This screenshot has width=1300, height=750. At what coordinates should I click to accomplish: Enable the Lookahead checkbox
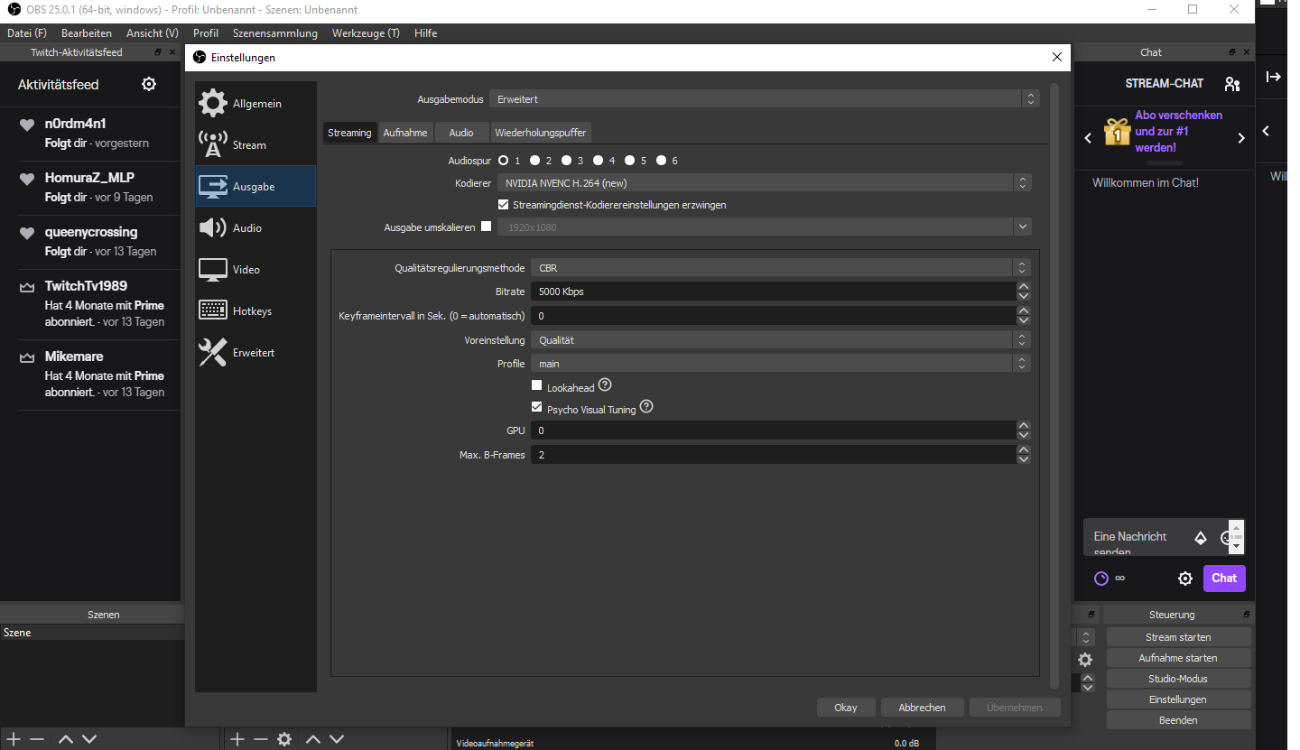537,386
